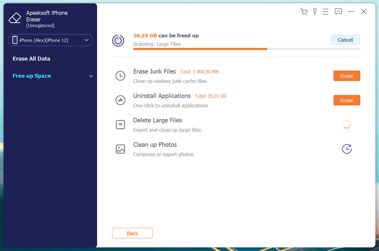
Task: Click the phone icon in device selector
Action: coord(15,40)
